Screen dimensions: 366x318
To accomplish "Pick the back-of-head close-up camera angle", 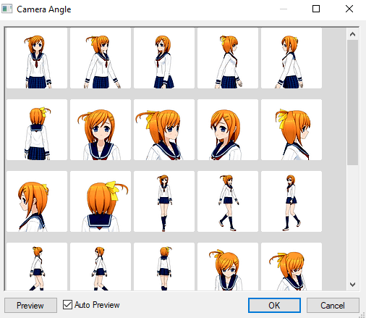I will pyautogui.click(x=101, y=201).
